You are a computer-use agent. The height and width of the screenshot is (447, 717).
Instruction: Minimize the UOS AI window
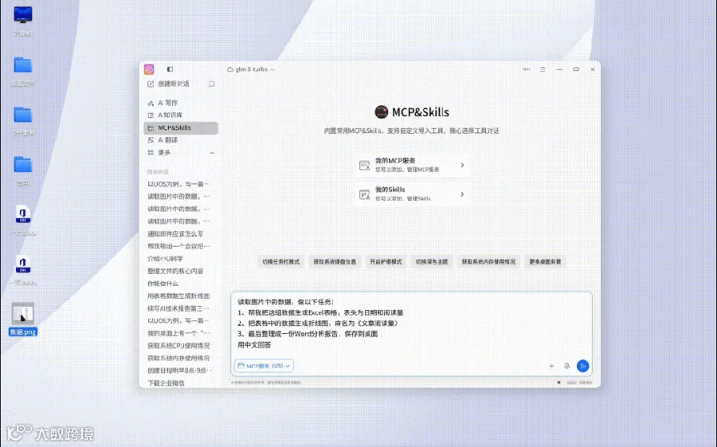coord(559,69)
